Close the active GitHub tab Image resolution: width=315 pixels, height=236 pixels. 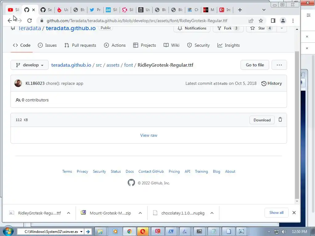pos(34,10)
